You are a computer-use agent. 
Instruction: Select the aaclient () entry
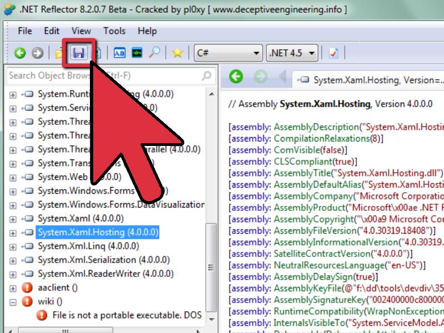click(58, 288)
